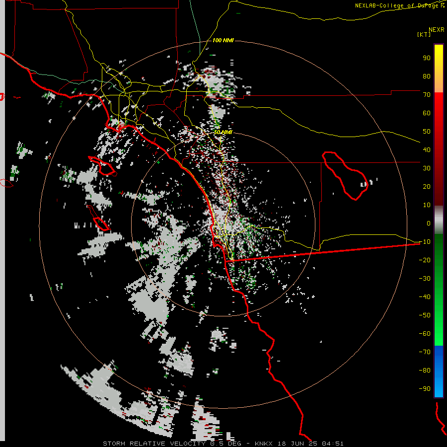Click the -90 value on the velocity scale
Image resolution: width=447 pixels, height=447 pixels.
pyautogui.click(x=425, y=388)
